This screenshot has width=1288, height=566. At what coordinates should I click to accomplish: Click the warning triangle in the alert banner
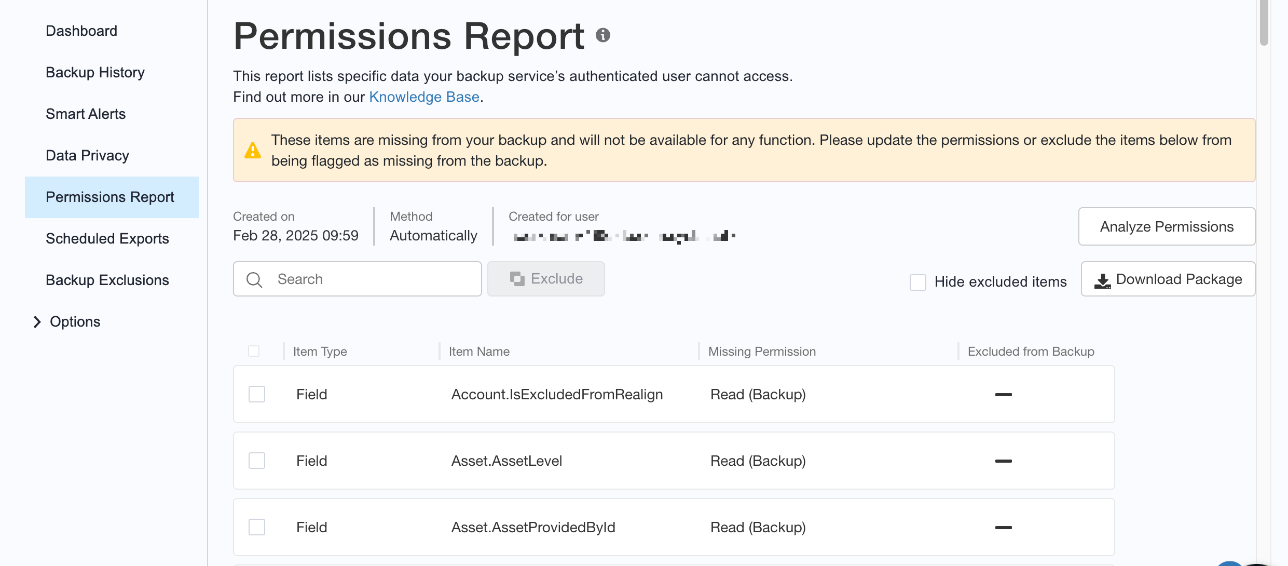coord(253,150)
